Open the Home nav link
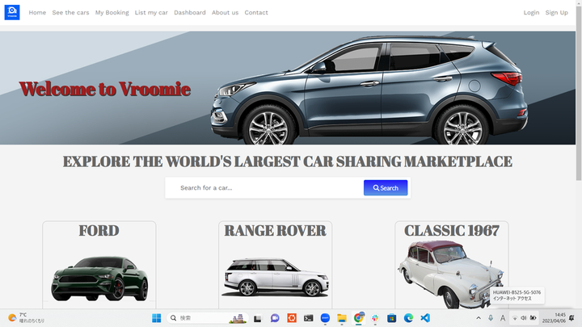 pyautogui.click(x=37, y=13)
